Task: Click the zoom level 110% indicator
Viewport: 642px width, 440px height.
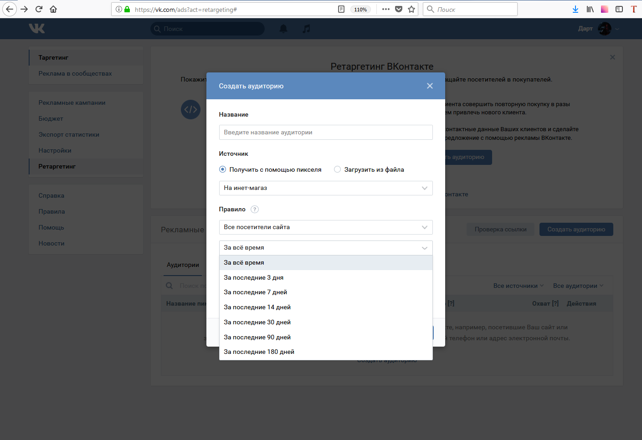Action: click(360, 10)
